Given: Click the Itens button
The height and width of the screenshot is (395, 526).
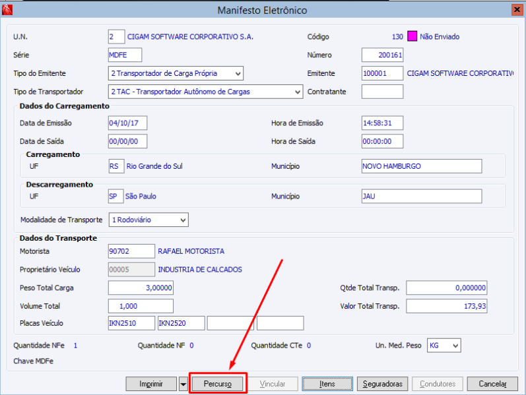Looking at the screenshot, I should tap(327, 384).
